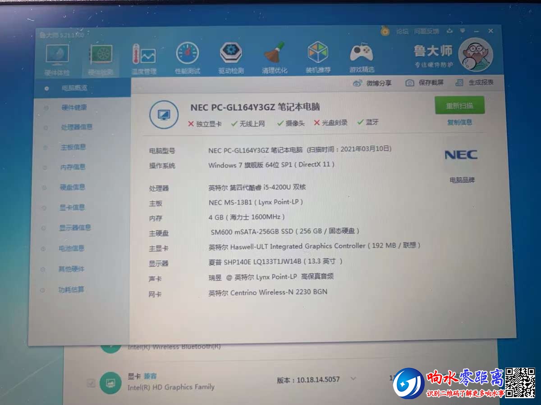Click the 光盘刻录 status indicator

330,123
